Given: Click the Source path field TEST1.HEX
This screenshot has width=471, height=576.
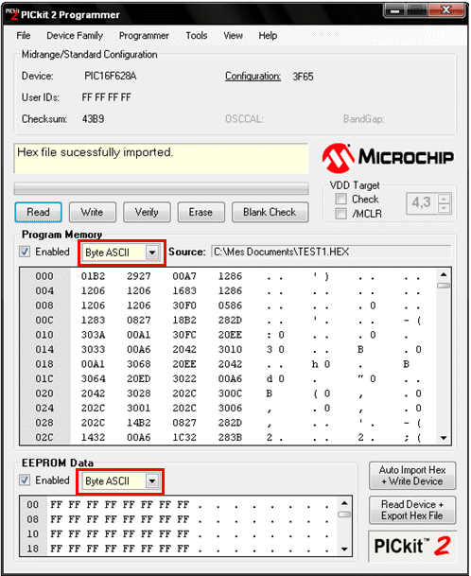Looking at the screenshot, I should (331, 252).
